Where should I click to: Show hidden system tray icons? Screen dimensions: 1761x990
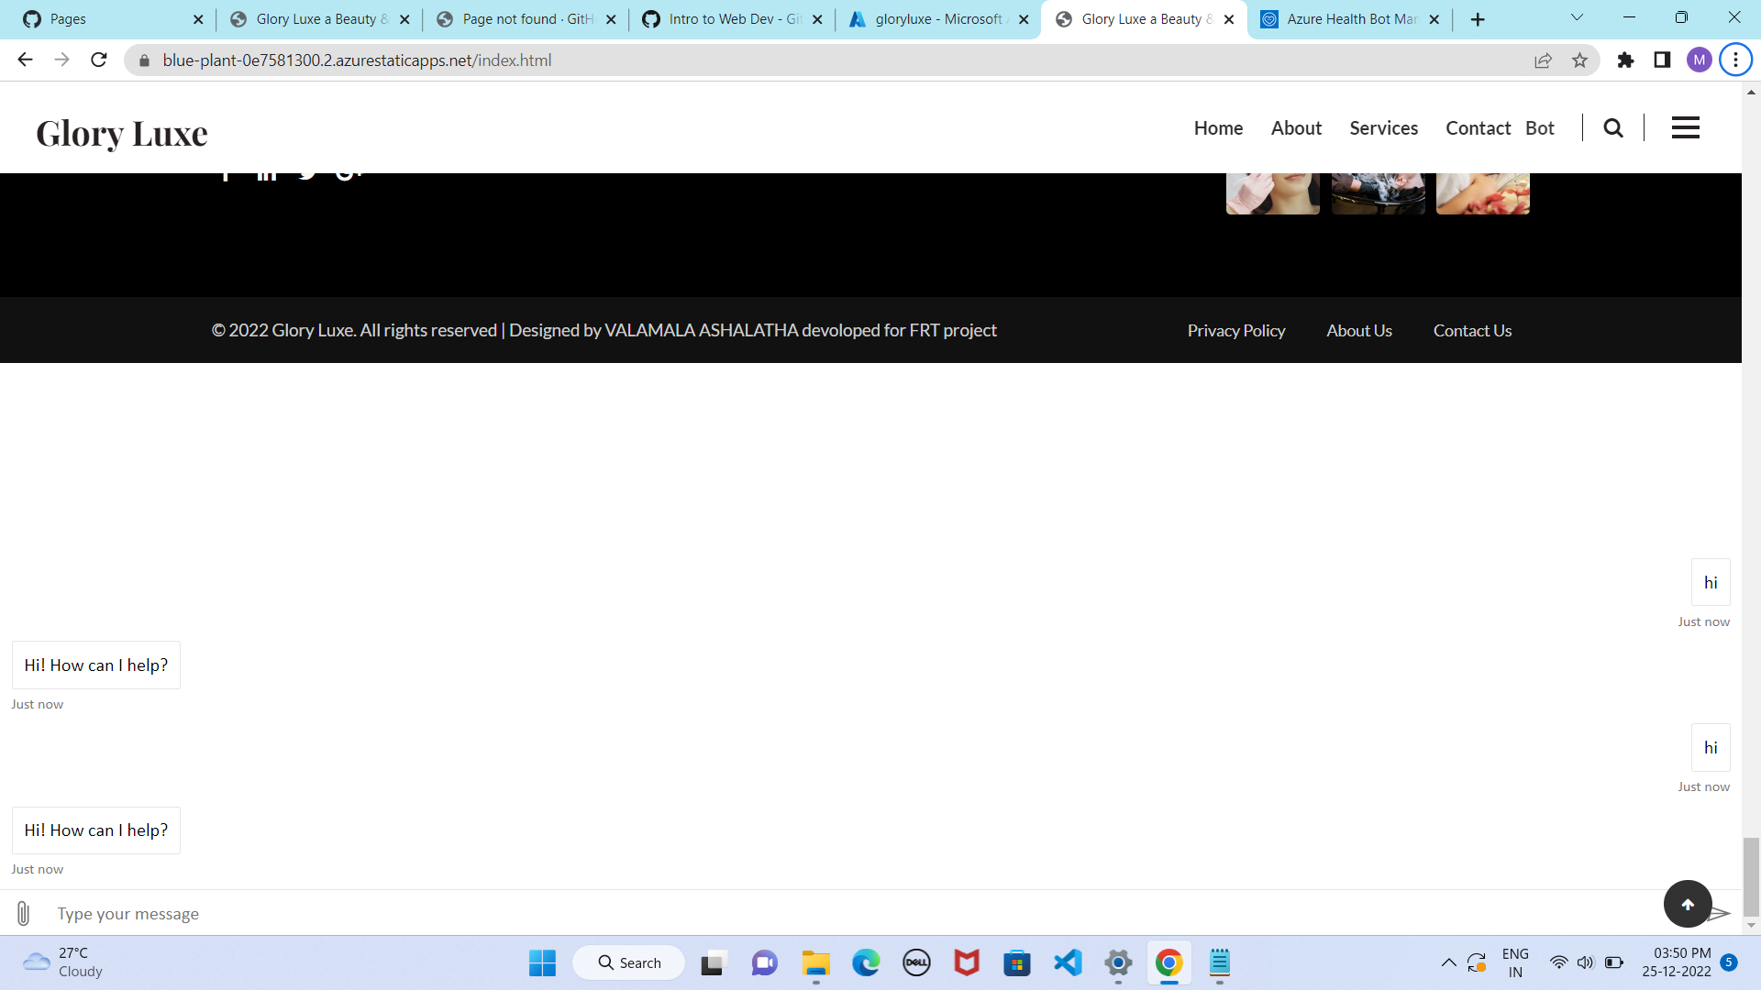coord(1448,962)
